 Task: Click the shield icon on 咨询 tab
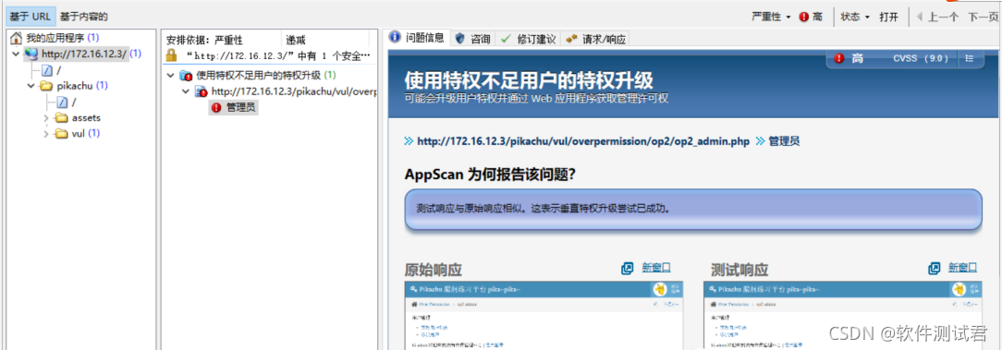pos(460,38)
